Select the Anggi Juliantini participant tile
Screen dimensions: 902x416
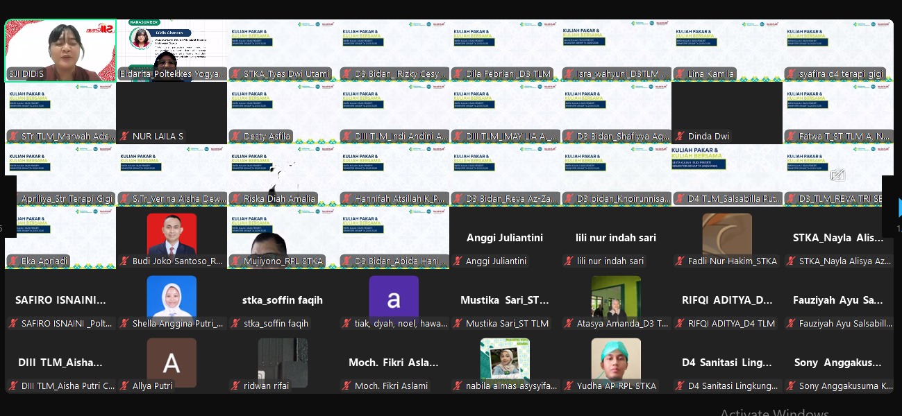point(505,238)
